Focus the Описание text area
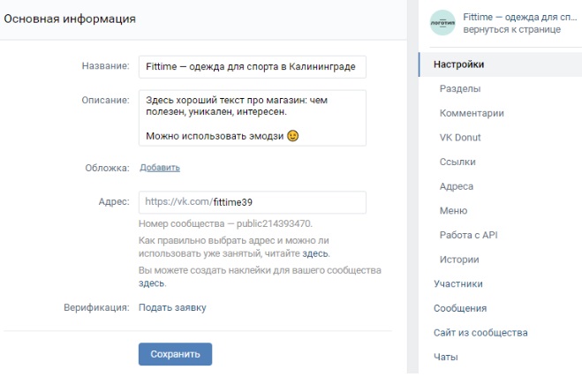The width and height of the screenshot is (582, 377). pyautogui.click(x=253, y=117)
